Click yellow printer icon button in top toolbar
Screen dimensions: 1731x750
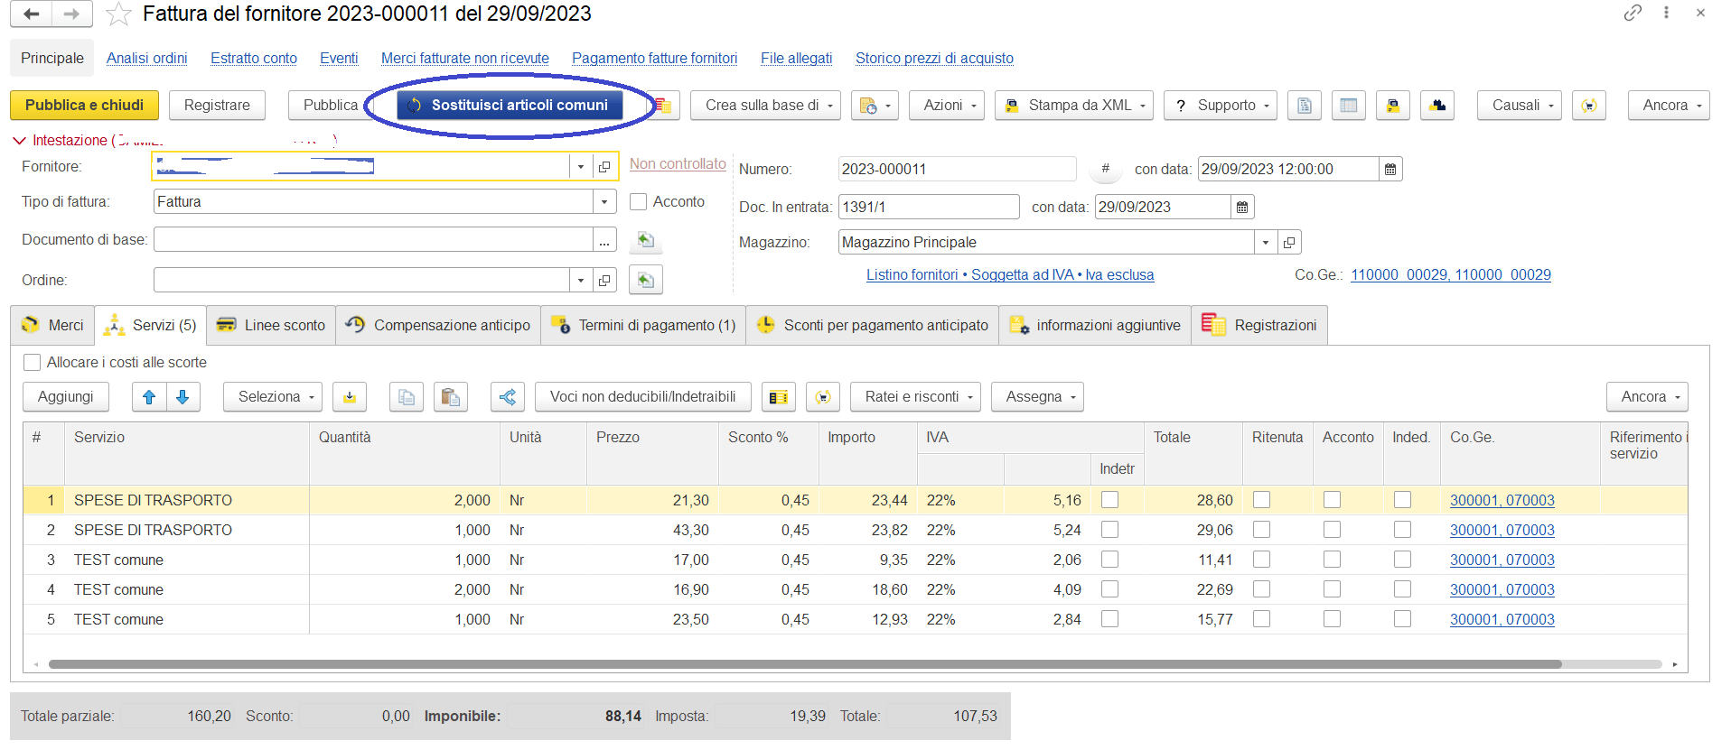(1393, 106)
